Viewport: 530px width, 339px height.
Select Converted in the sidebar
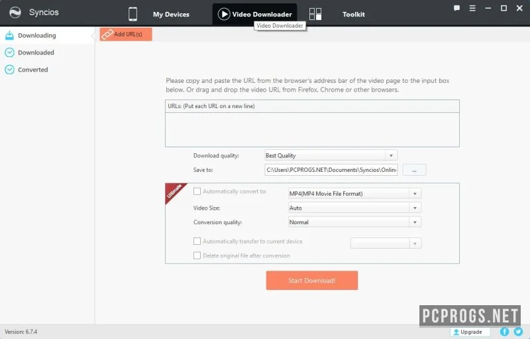[x=47, y=70]
